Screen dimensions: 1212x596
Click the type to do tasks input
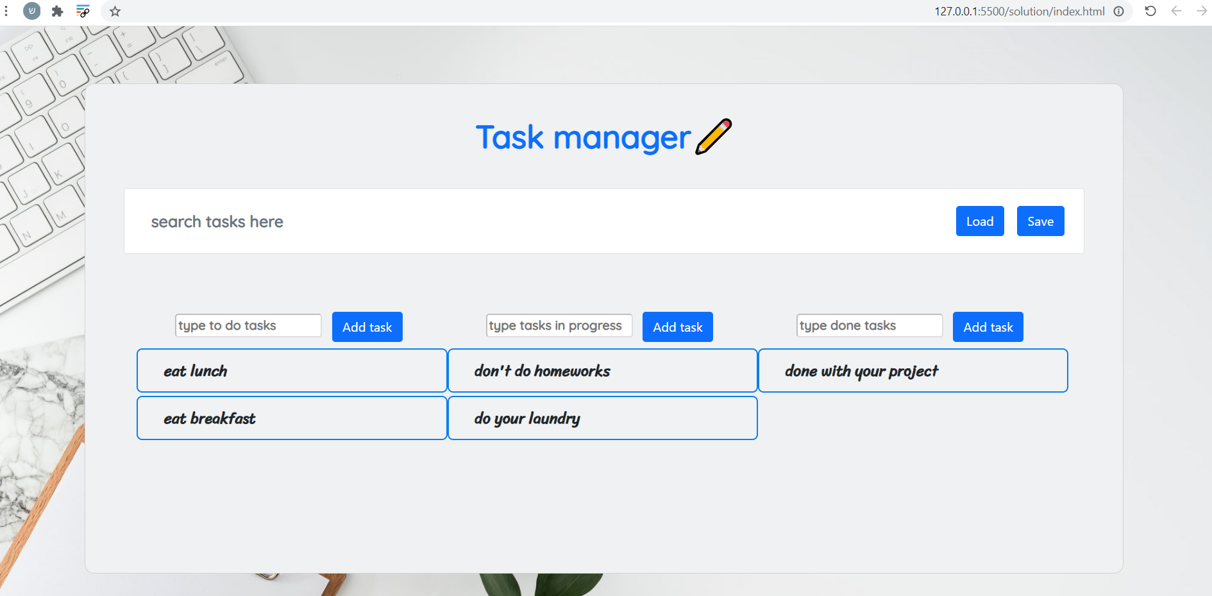pos(248,325)
